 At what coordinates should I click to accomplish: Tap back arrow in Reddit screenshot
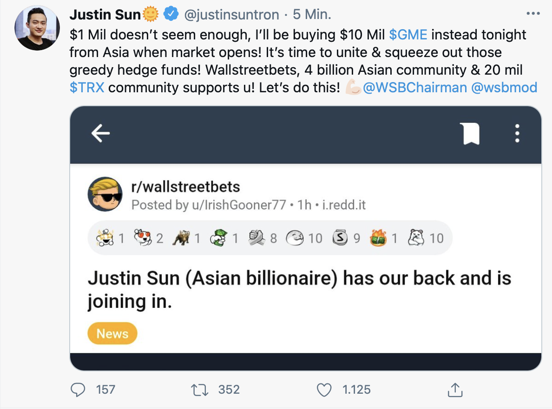(x=100, y=134)
